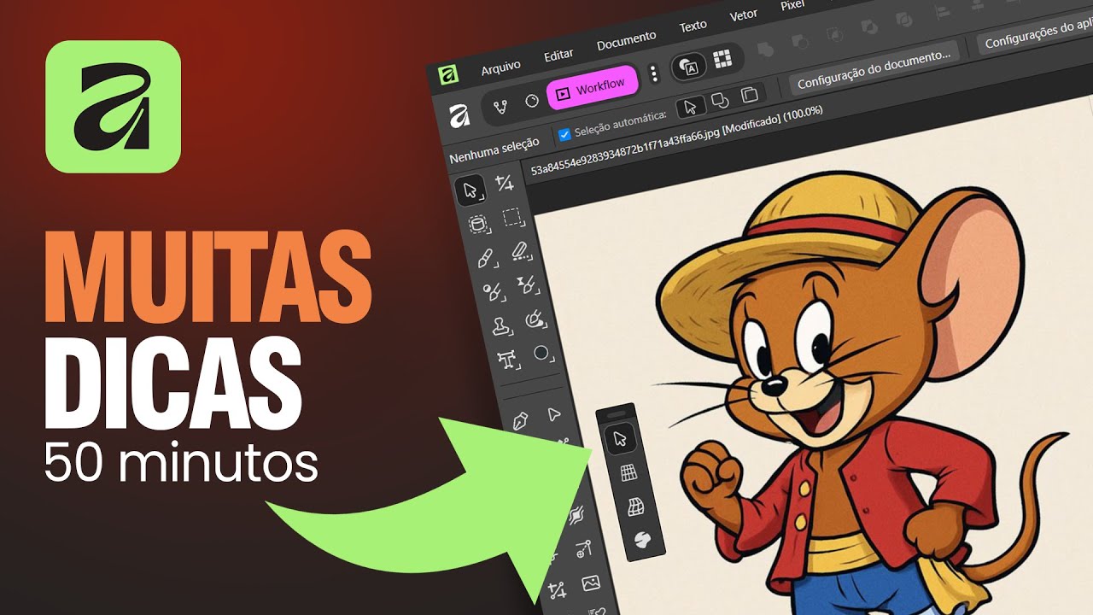
Task: Choose the Mesh Warp tool in the flyout
Action: pyautogui.click(x=634, y=506)
